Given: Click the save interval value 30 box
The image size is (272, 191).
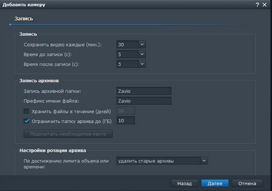Looking at the screenshot, I should 128,44.
